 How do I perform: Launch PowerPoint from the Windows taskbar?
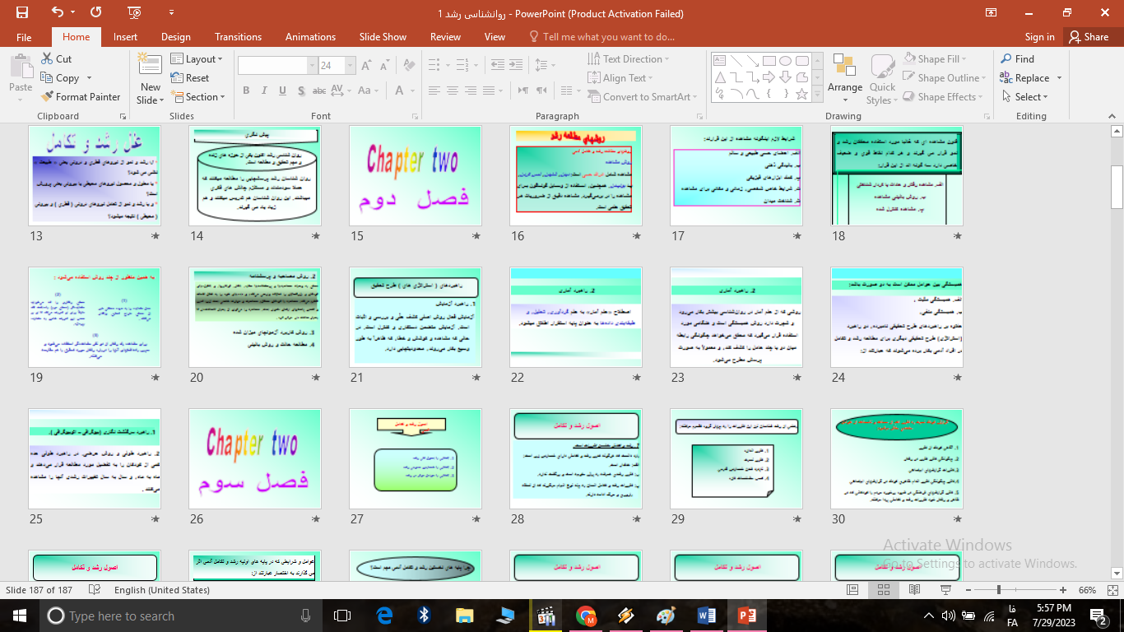pyautogui.click(x=746, y=616)
